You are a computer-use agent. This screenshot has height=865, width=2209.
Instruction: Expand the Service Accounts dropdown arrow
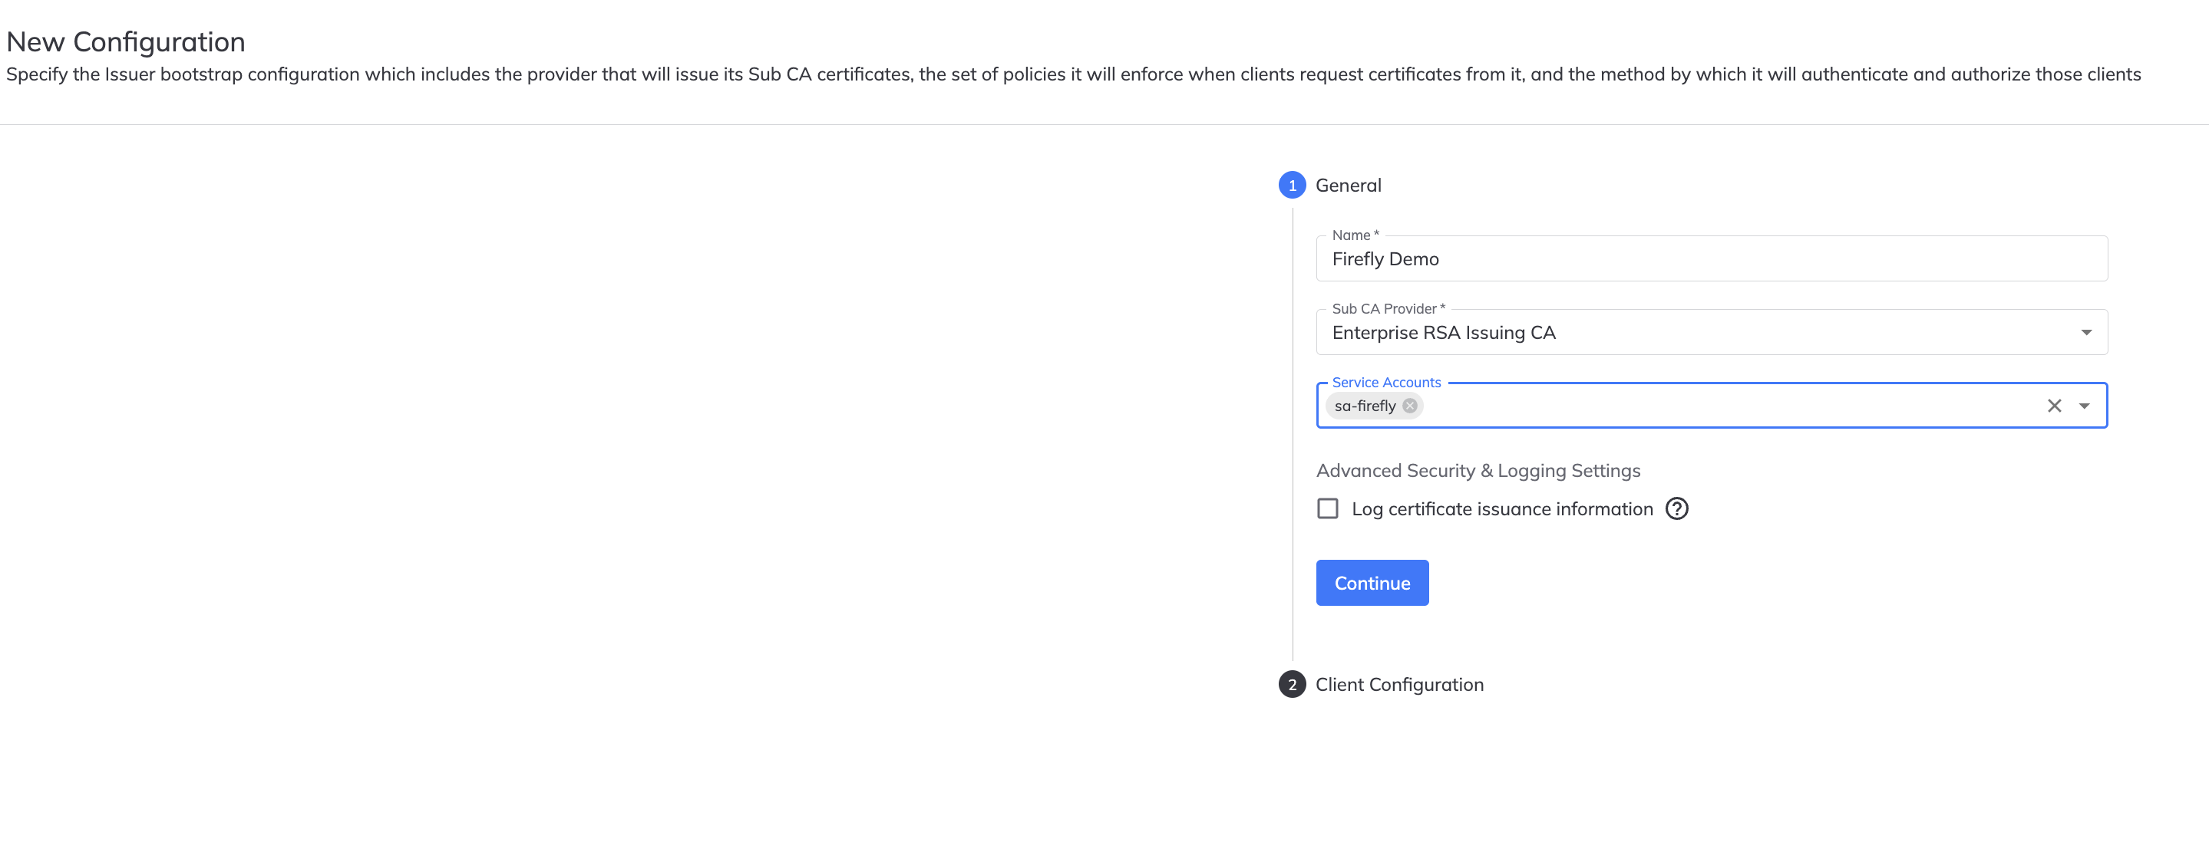[2084, 406]
